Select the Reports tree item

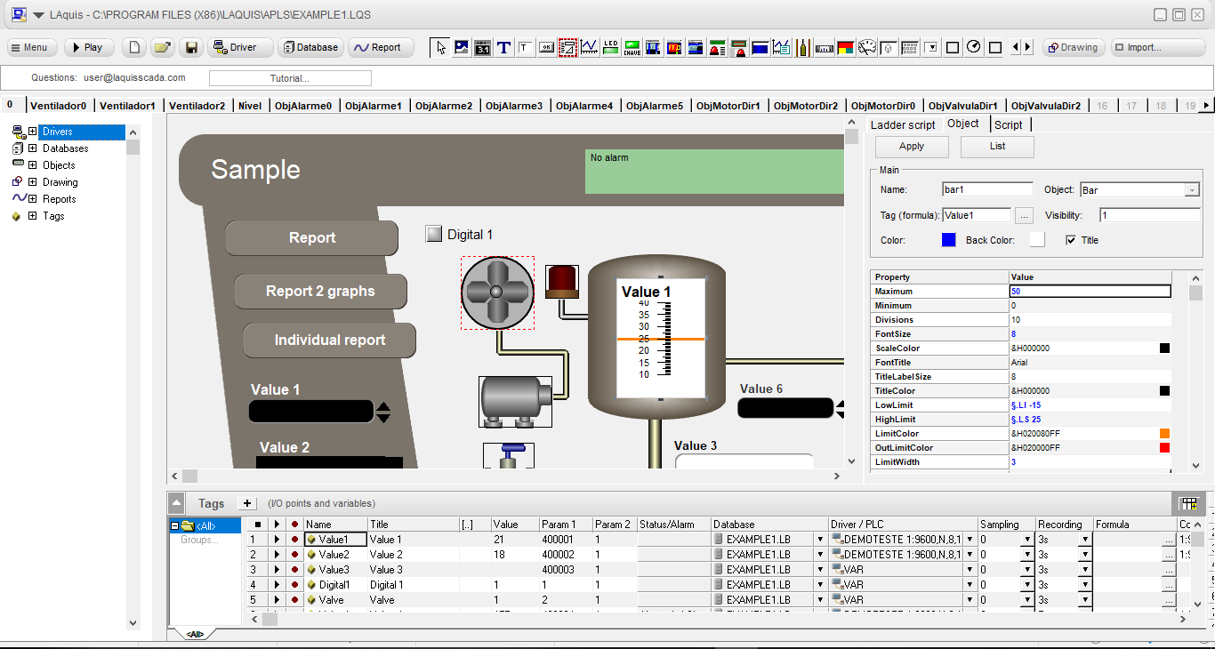pyautogui.click(x=60, y=199)
